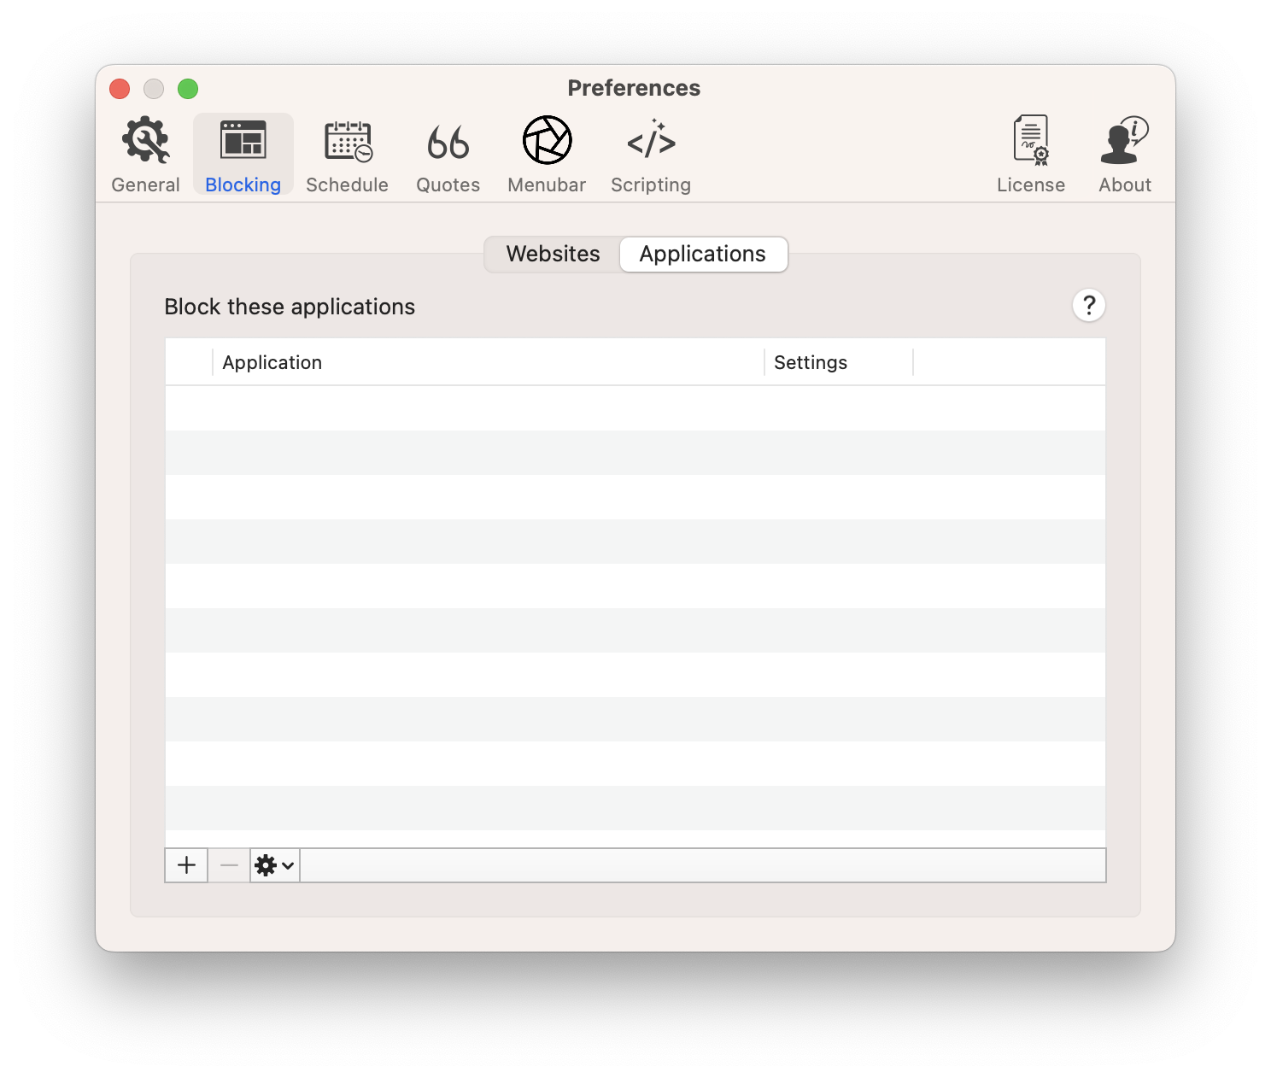Click the question mark help button

tap(1089, 305)
